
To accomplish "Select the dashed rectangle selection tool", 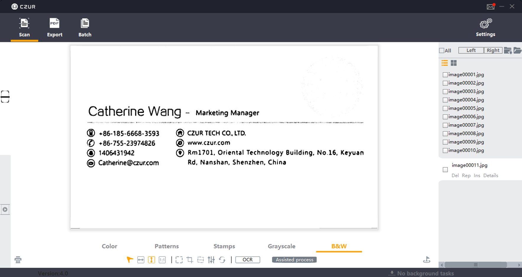I will click(179, 260).
